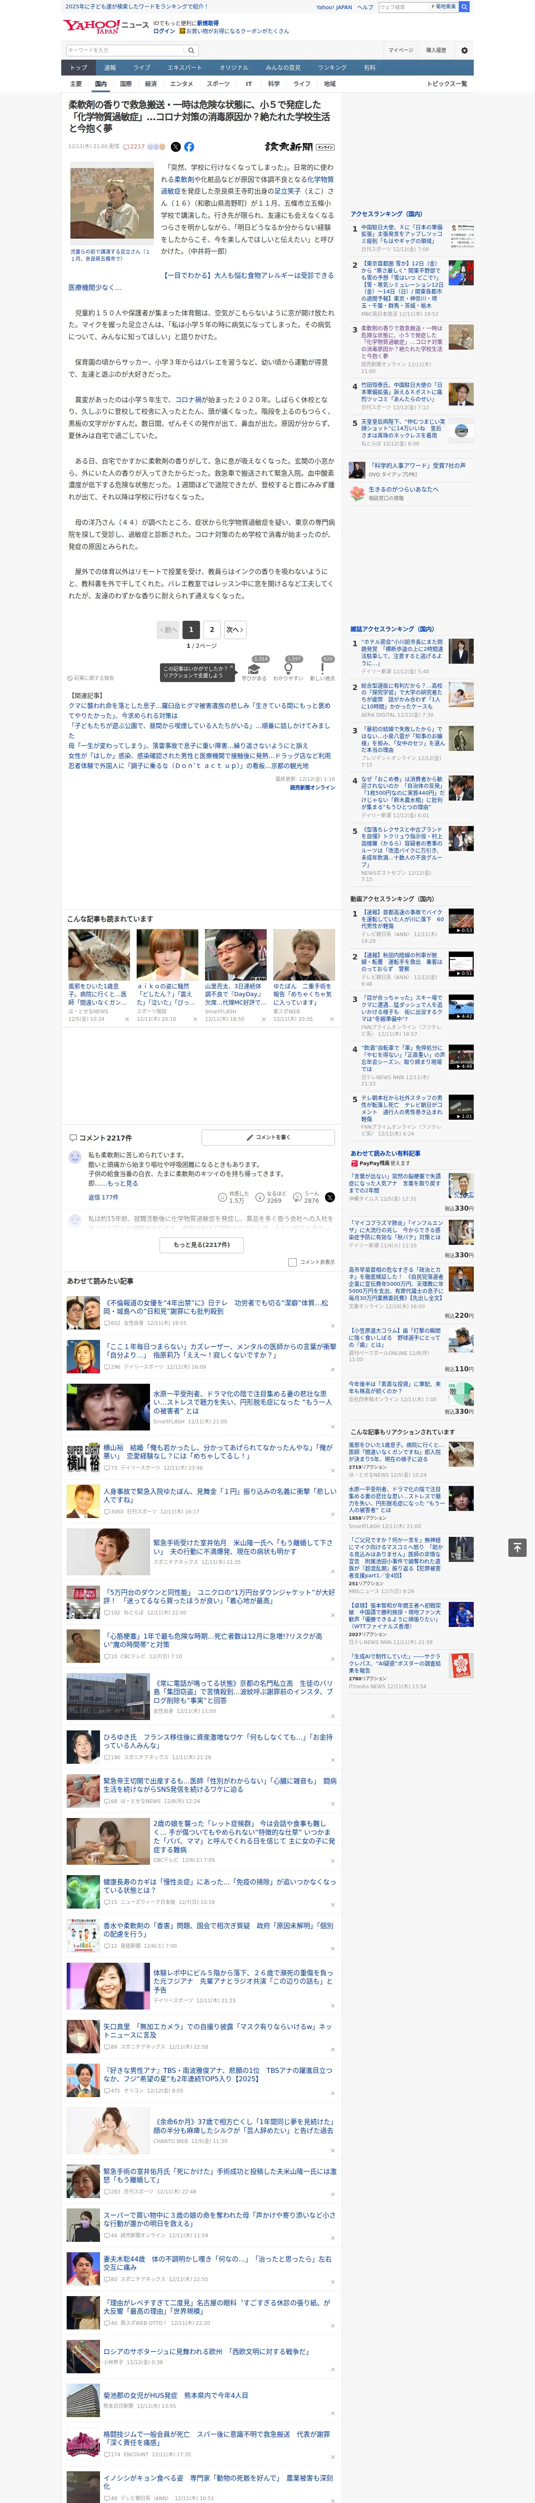The image size is (535, 2503).
Task: Open settings gear icon beside 購入履歴
Action: 463,50
